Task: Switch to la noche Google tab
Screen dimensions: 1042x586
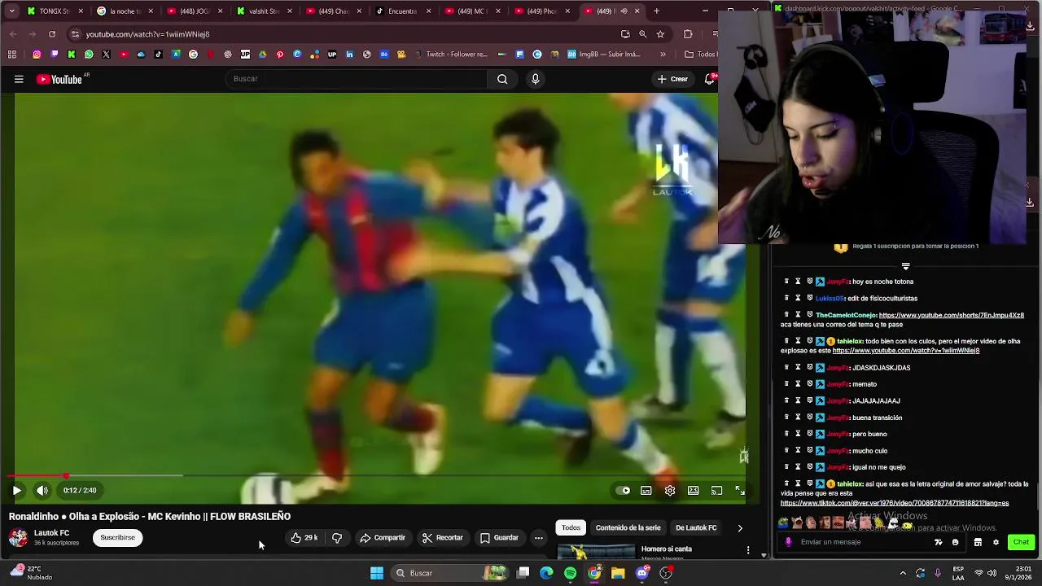Action: pos(125,11)
